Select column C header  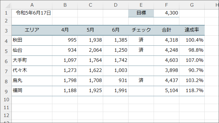pos(90,5)
